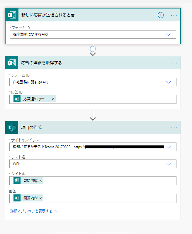This screenshot has width=192, height=234.
Task: Open the ellipsis menu of 項目の作成
Action: click(174, 128)
